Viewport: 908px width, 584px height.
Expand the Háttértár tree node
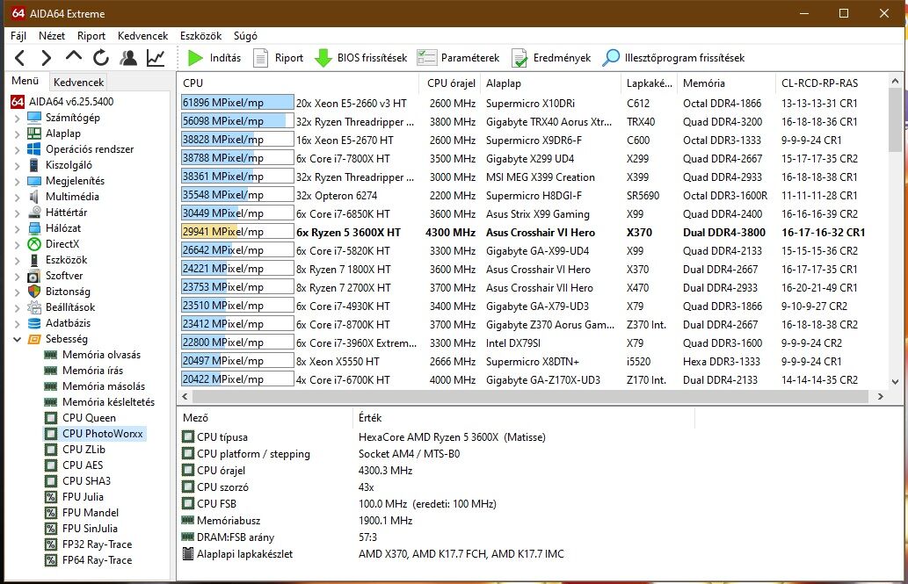[17, 213]
